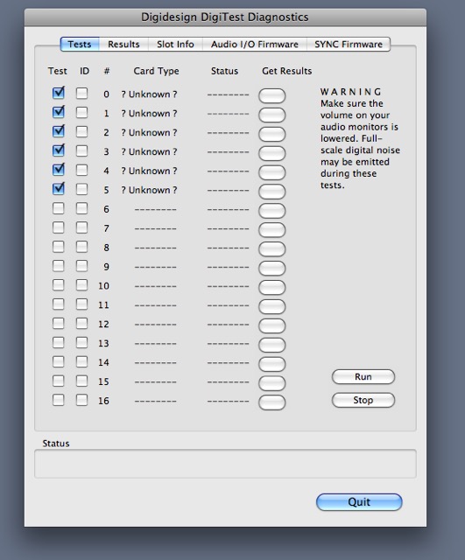Tick the ID checkbox for slot 10

tap(81, 285)
